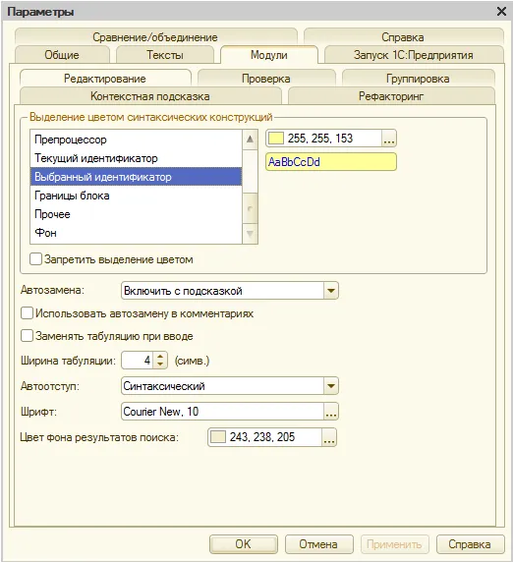Click the beige 243, 238, 205 color swatch
Image resolution: width=513 pixels, height=562 pixels.
pyautogui.click(x=217, y=437)
